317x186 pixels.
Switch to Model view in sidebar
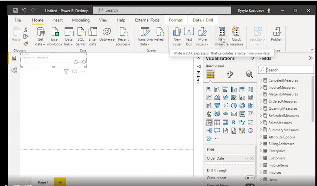pyautogui.click(x=14, y=70)
